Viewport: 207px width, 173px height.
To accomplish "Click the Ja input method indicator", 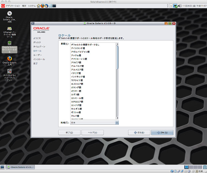I will tap(171, 6).
